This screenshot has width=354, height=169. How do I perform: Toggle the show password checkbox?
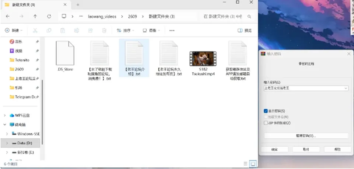[x=266, y=111]
